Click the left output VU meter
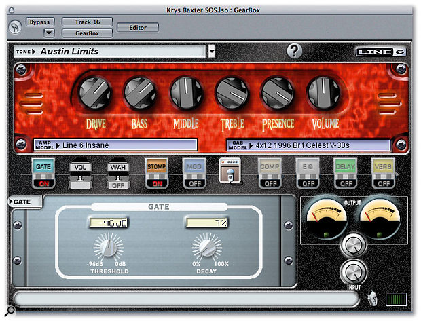 [x=327, y=219]
